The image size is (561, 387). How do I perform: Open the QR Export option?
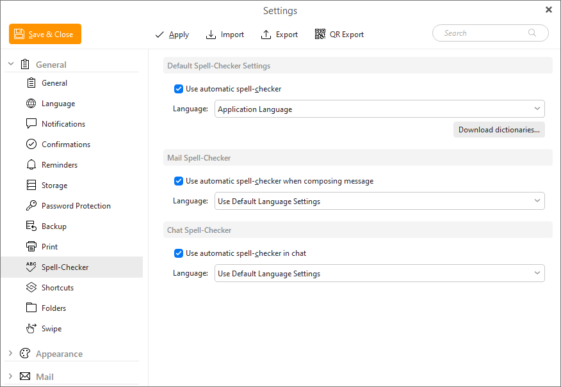click(339, 35)
